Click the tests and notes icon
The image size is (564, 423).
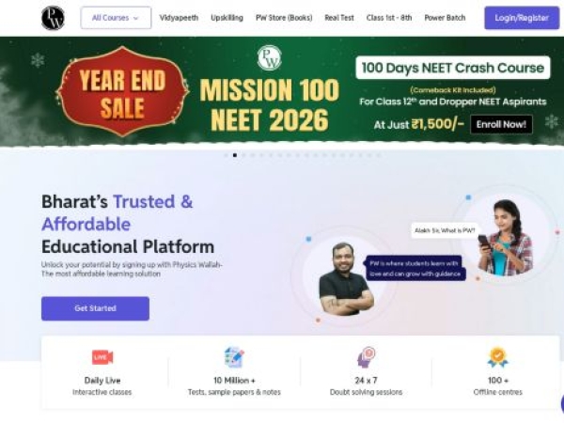pos(234,357)
